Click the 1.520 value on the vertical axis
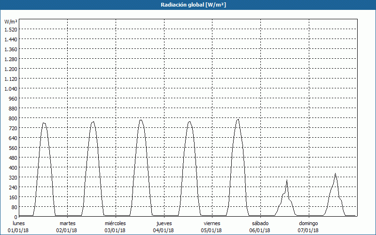376x235 pixels. coord(11,29)
